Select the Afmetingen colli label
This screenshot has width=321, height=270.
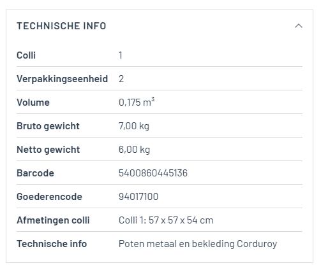(x=53, y=220)
